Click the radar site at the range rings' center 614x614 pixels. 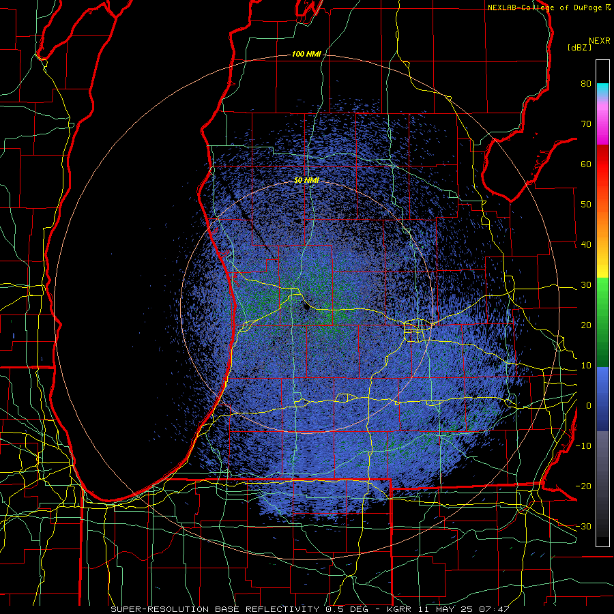click(x=306, y=306)
